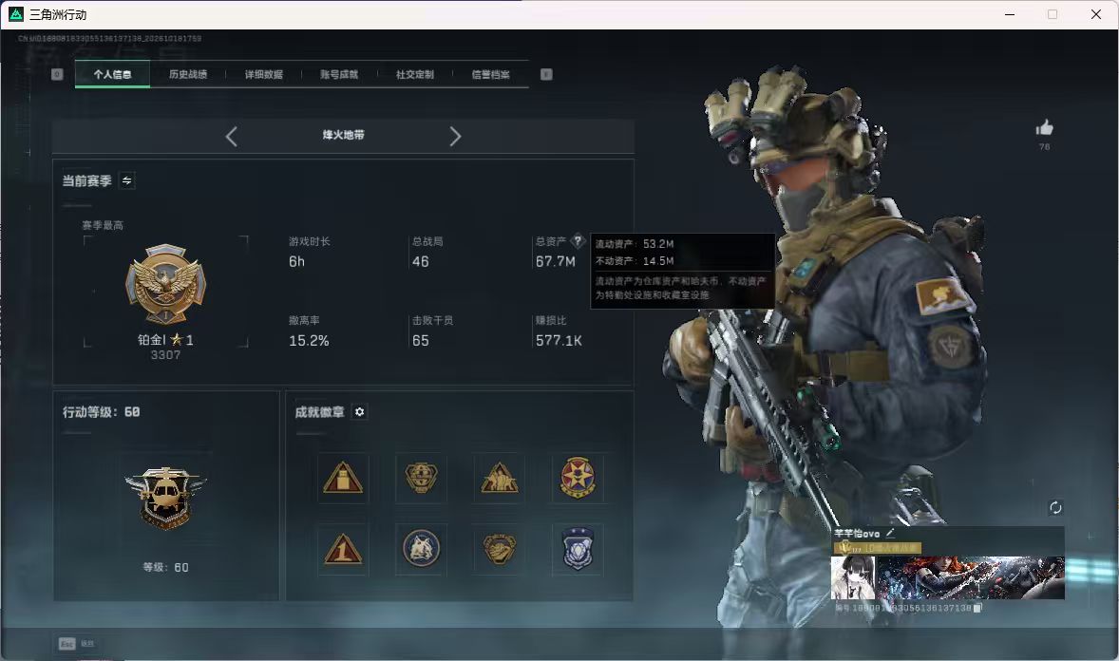1119x661 pixels.
Task: Click the helicopter operation level emblem
Action: pos(165,499)
